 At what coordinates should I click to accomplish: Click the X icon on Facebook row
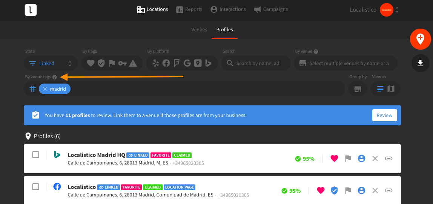click(x=375, y=190)
